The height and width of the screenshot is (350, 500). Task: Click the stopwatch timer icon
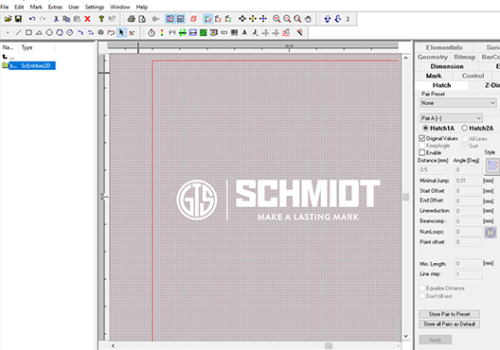[152, 32]
